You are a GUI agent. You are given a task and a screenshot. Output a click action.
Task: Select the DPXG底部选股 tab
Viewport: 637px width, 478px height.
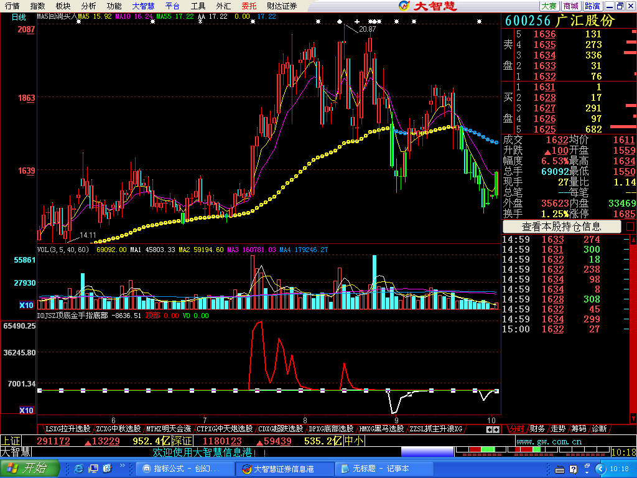331,429
